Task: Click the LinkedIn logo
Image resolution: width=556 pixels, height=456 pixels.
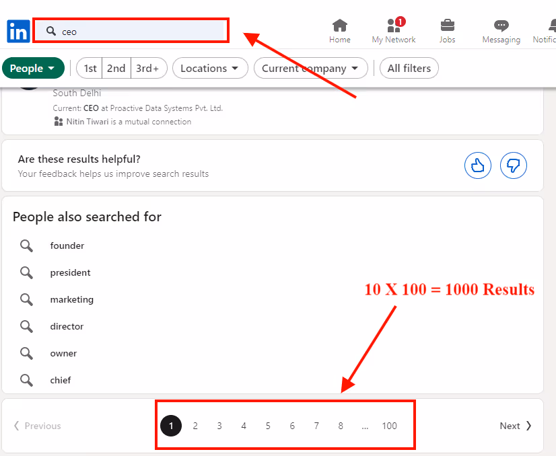Action: pyautogui.click(x=18, y=31)
